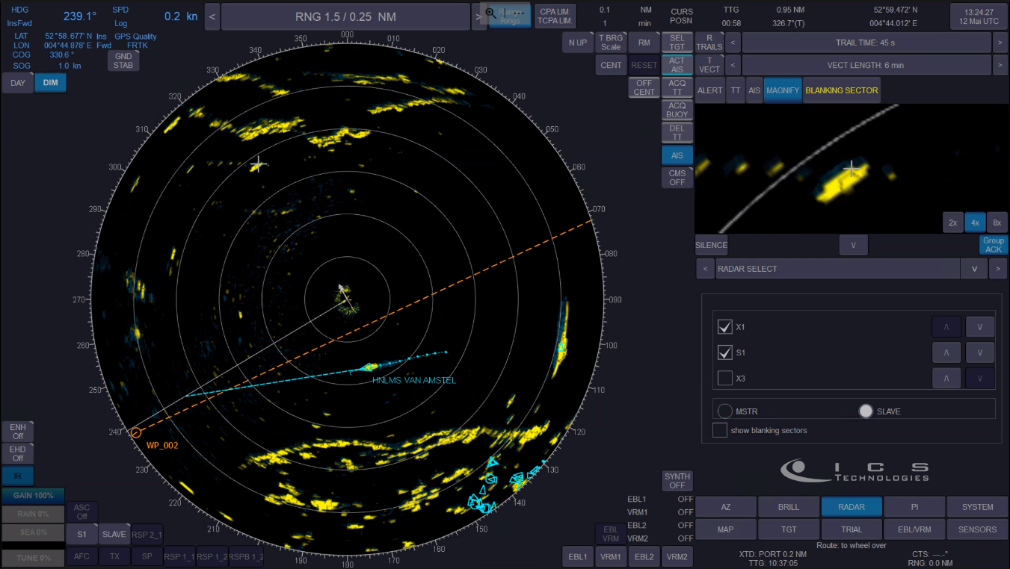
Task: Move S1 radar down in the list
Action: (980, 352)
